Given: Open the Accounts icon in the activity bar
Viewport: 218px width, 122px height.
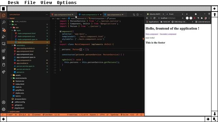Looking at the screenshot, I should [x=4, y=102].
